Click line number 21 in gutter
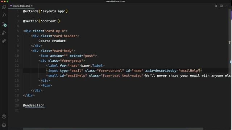The height and width of the screenshot is (130, 232). [x=17, y=110]
